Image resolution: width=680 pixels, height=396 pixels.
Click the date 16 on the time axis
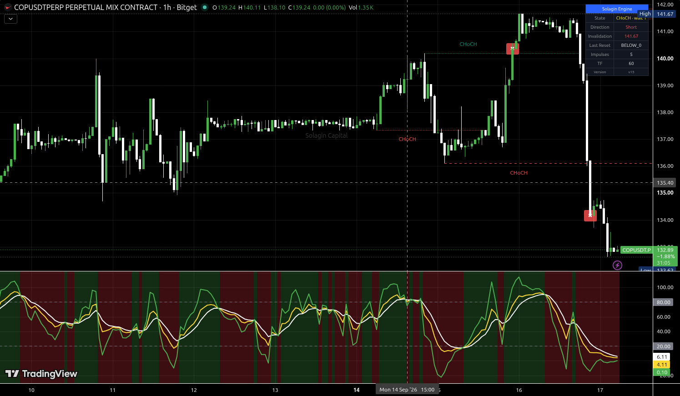(x=519, y=390)
